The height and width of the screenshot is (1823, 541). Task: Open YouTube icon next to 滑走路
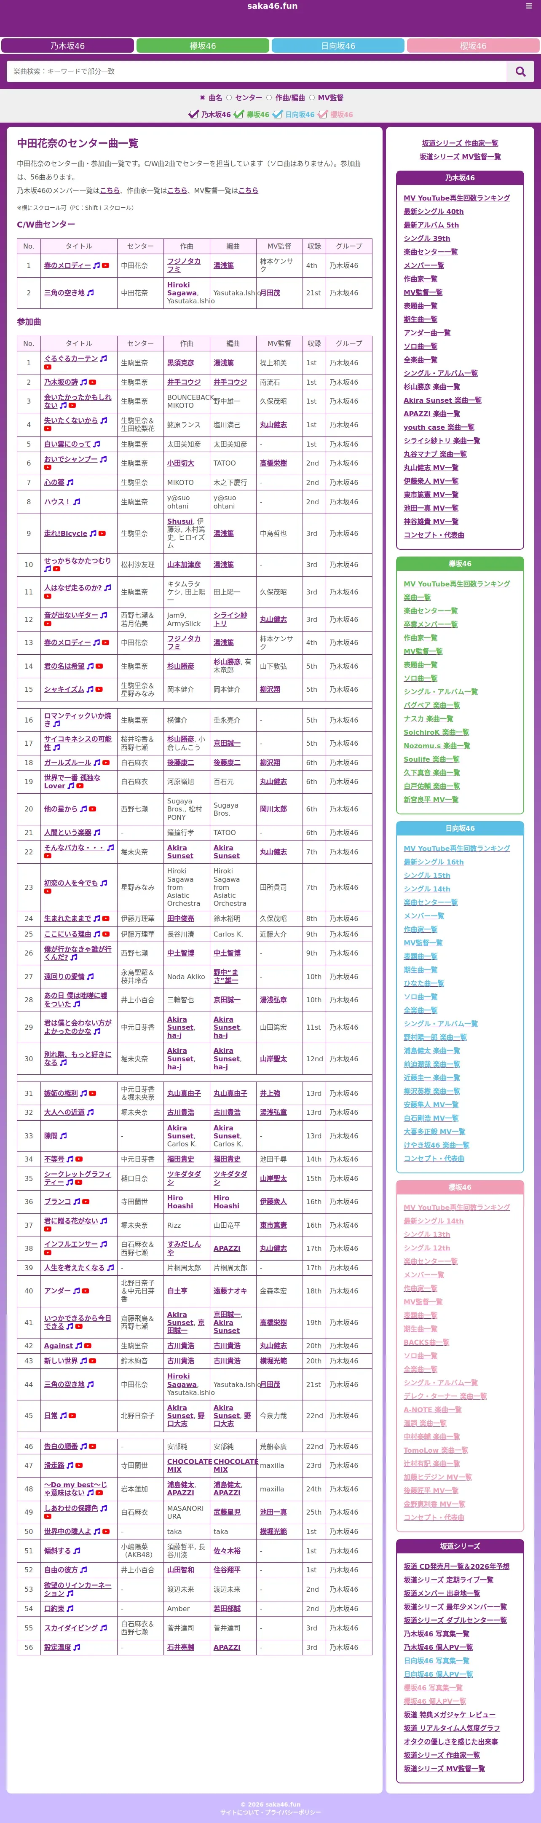(x=79, y=1466)
